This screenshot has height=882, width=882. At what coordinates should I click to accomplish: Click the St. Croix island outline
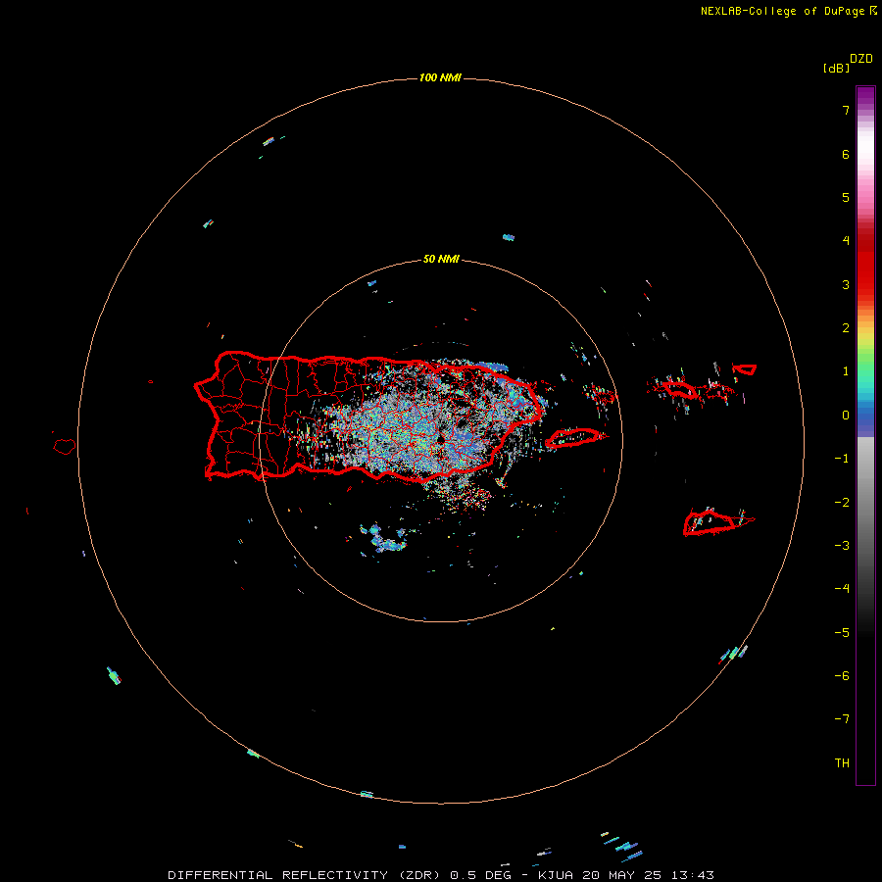point(718,521)
